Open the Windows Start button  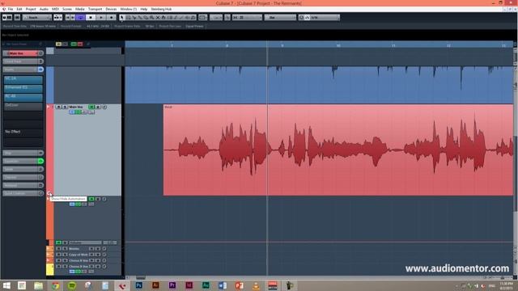6,285
